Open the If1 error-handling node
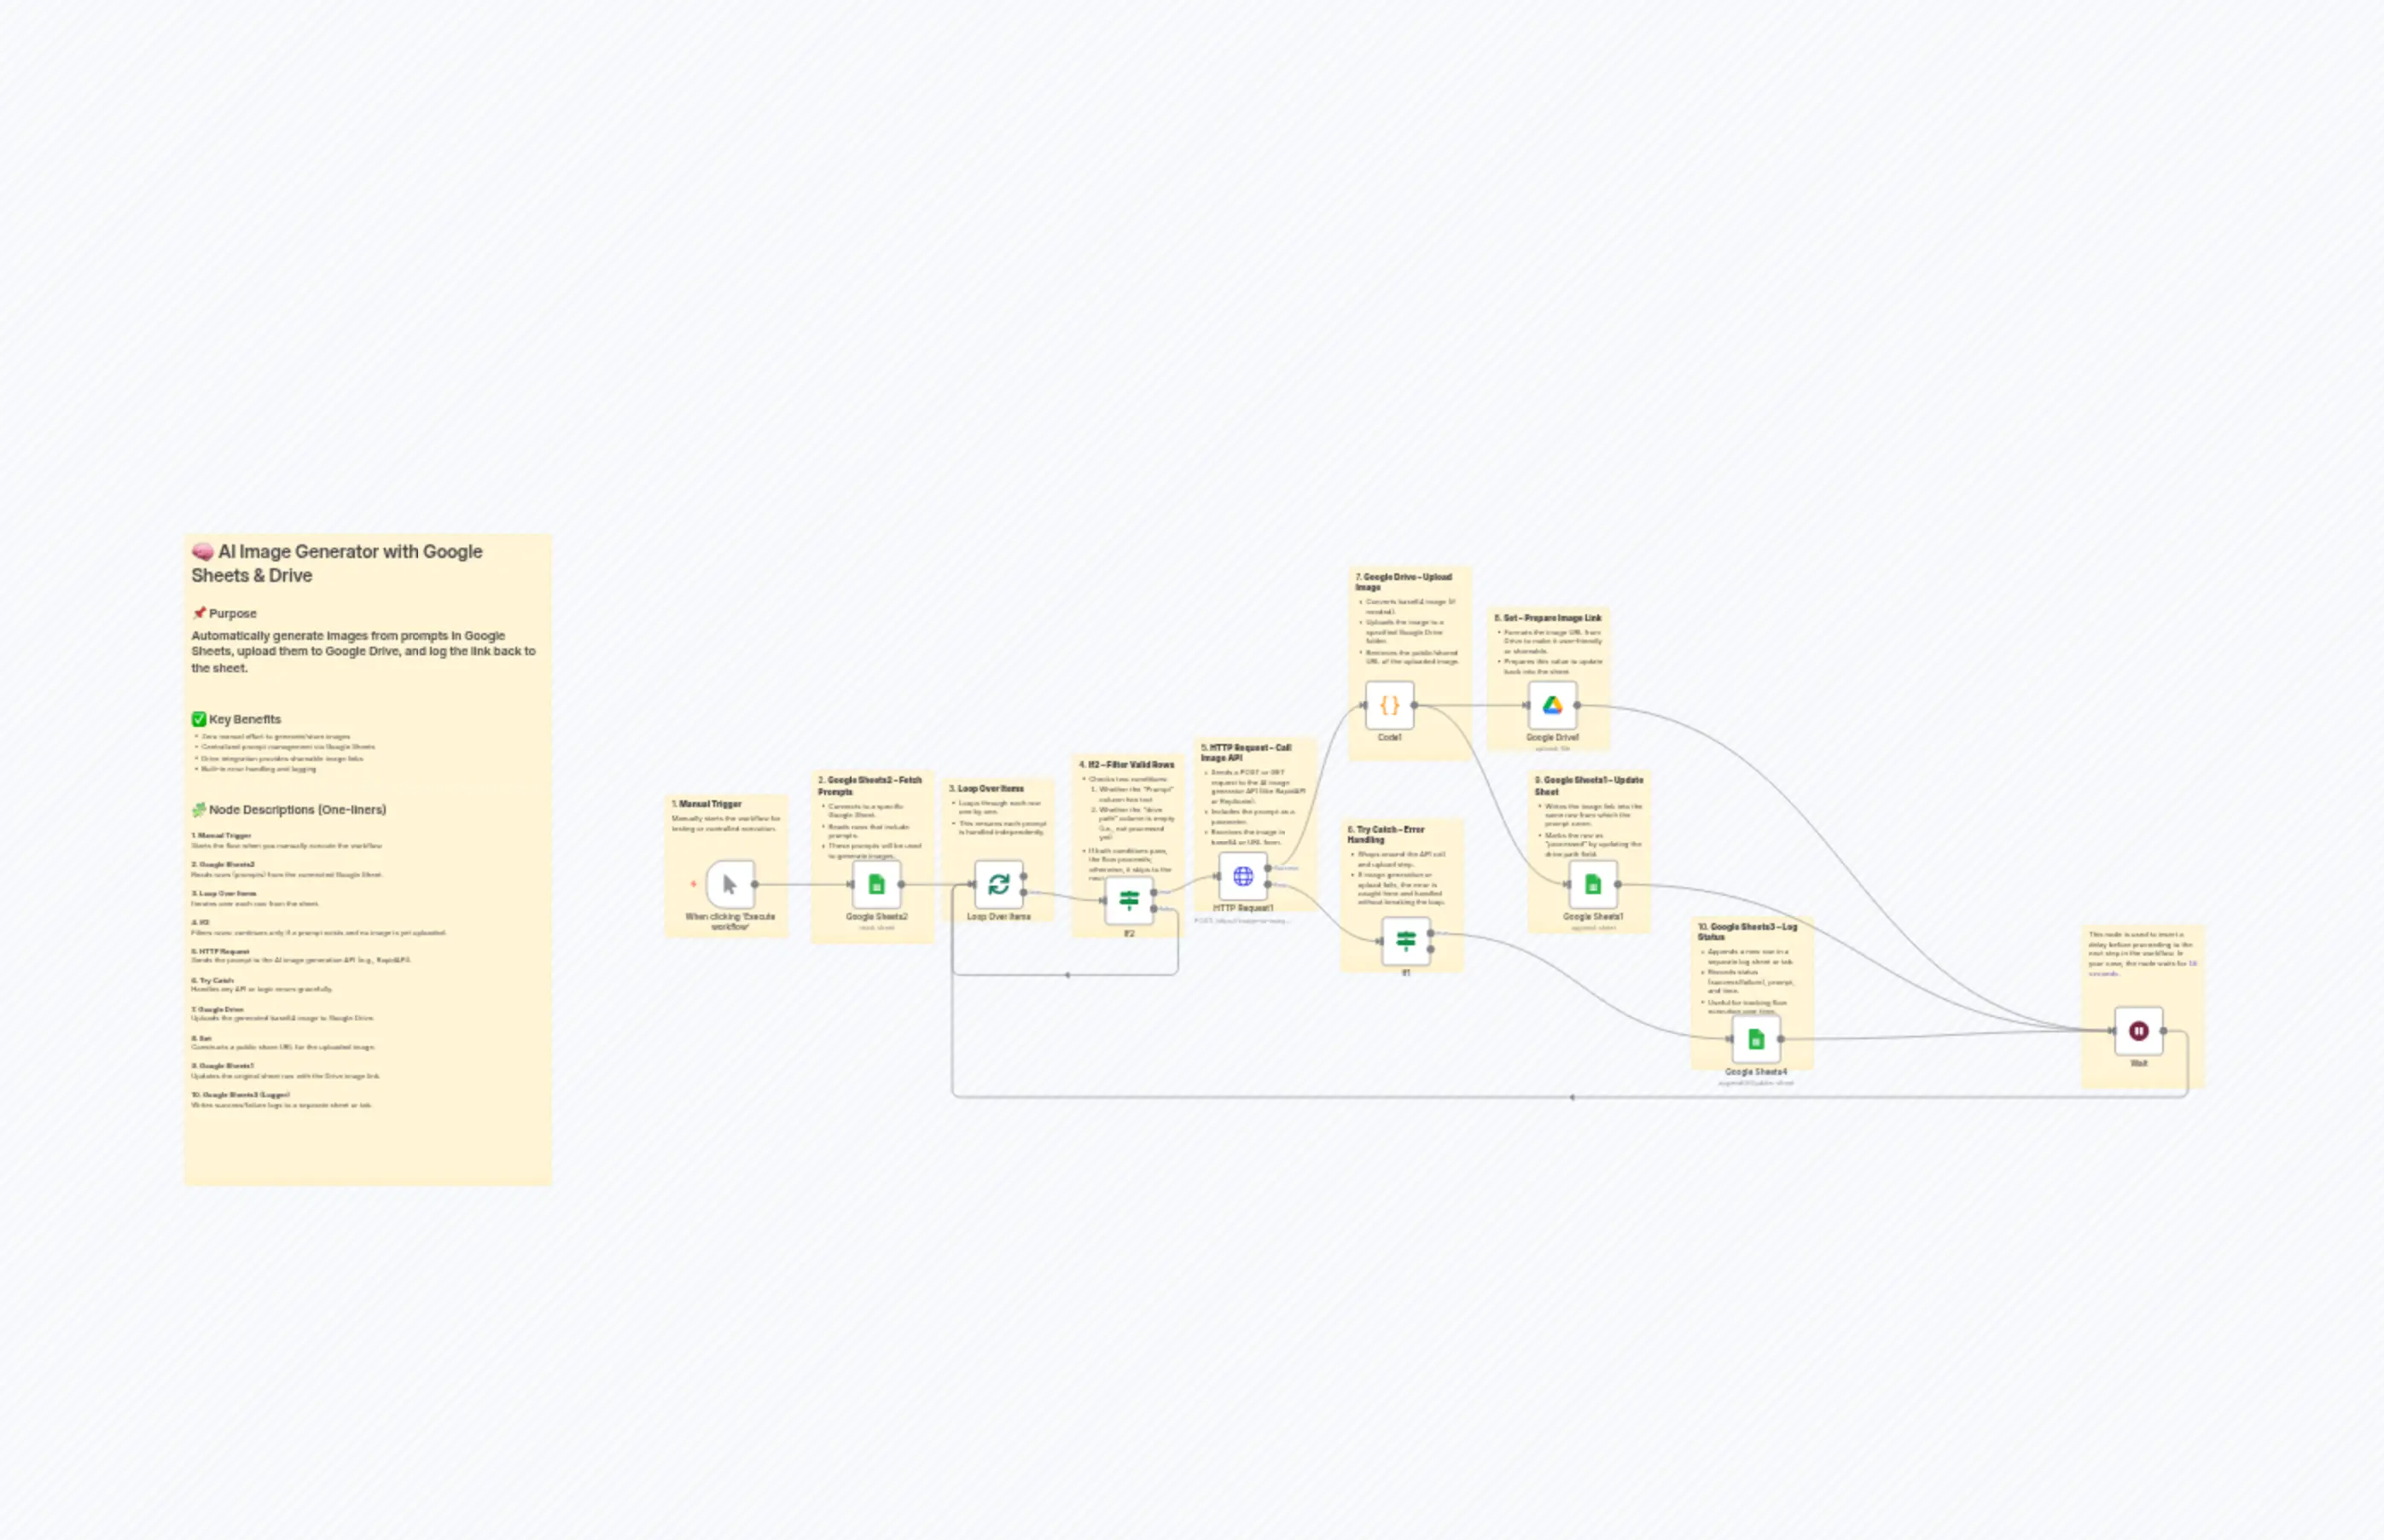 (1407, 941)
